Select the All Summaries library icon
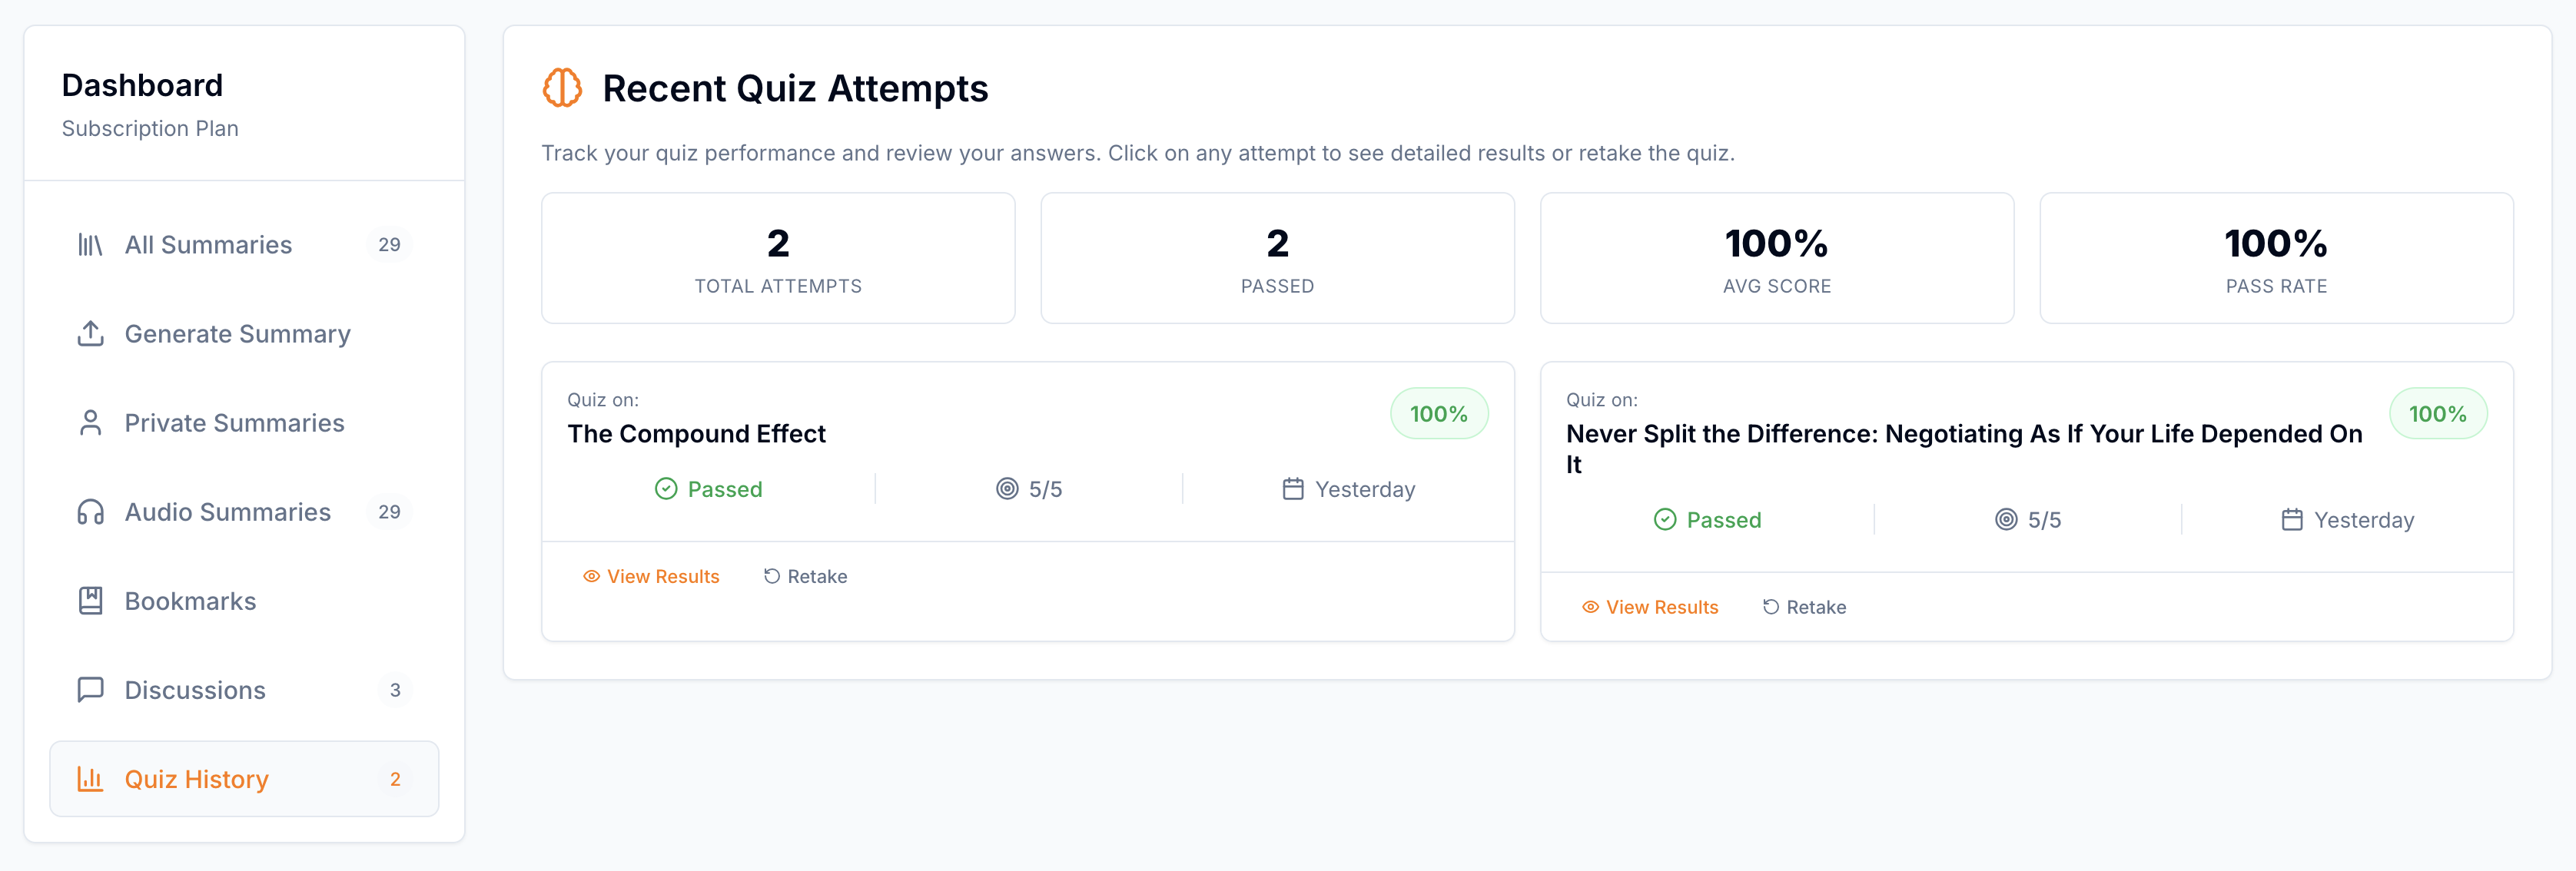This screenshot has width=2576, height=871. [x=91, y=244]
